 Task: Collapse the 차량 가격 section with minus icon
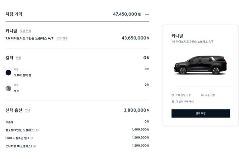147,14
